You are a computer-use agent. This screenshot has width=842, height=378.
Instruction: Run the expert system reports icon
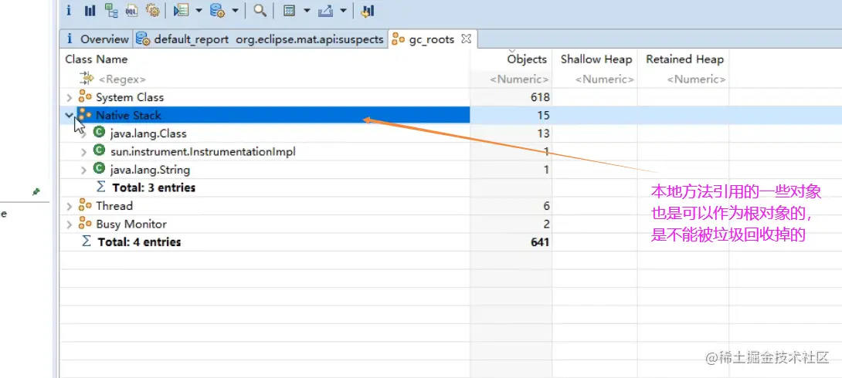click(x=181, y=10)
